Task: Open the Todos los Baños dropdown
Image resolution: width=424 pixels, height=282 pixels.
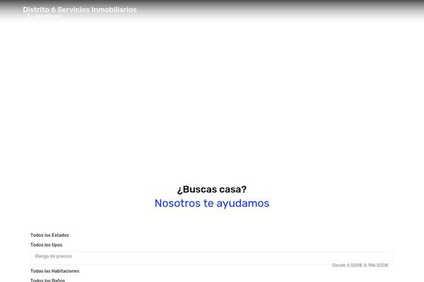Action: [47, 280]
